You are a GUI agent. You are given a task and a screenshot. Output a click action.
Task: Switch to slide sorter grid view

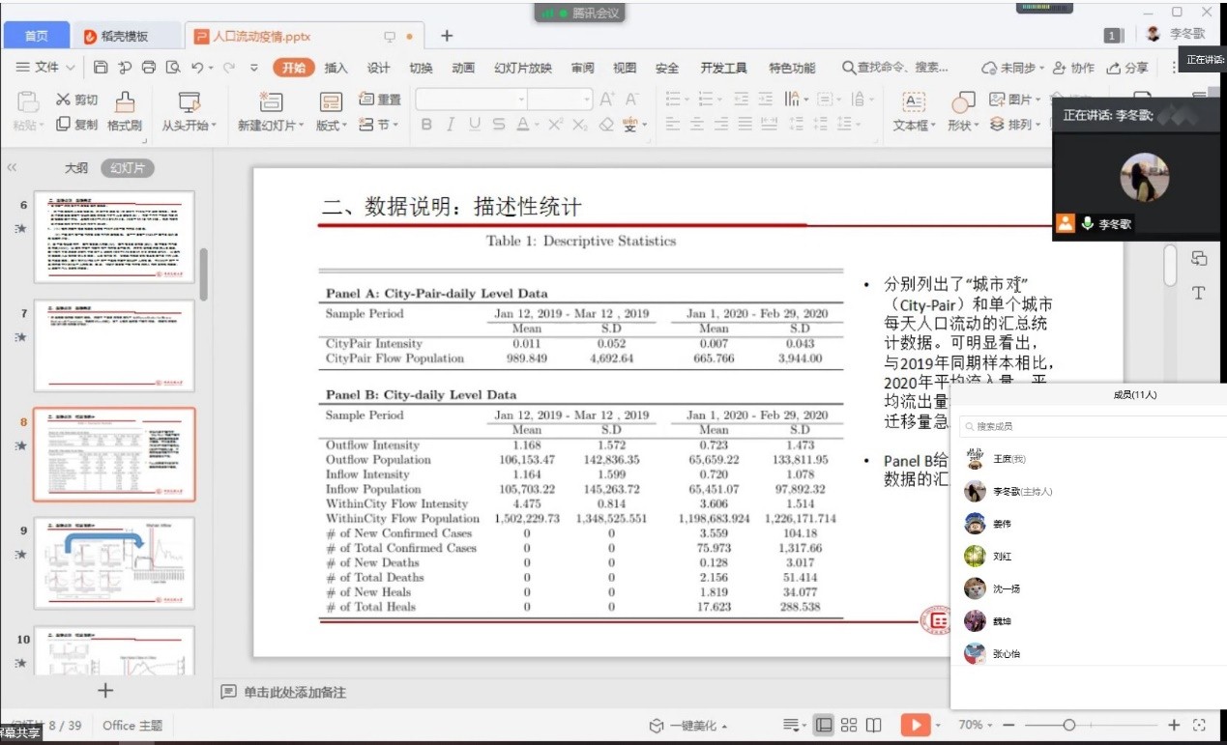[849, 725]
